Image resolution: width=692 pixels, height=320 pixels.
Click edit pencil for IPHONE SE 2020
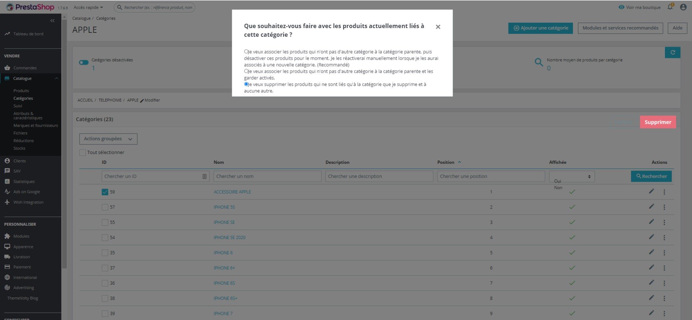click(651, 237)
